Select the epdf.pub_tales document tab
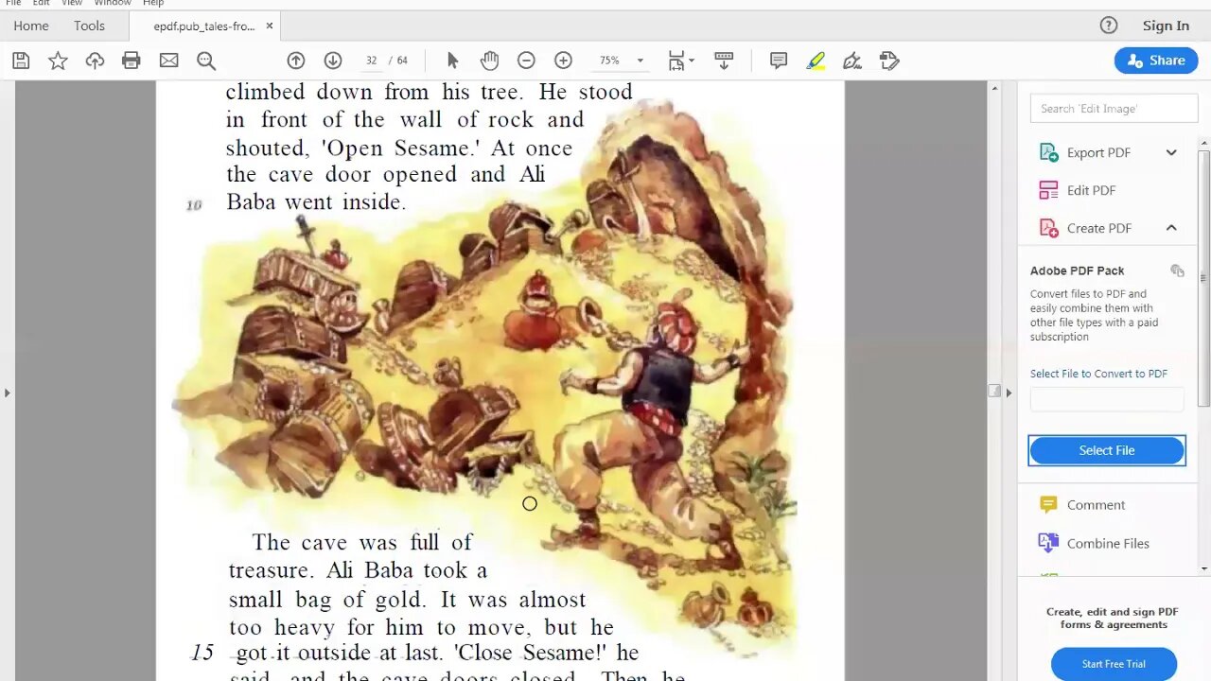Screen dimensions: 1211x681 [x=203, y=26]
